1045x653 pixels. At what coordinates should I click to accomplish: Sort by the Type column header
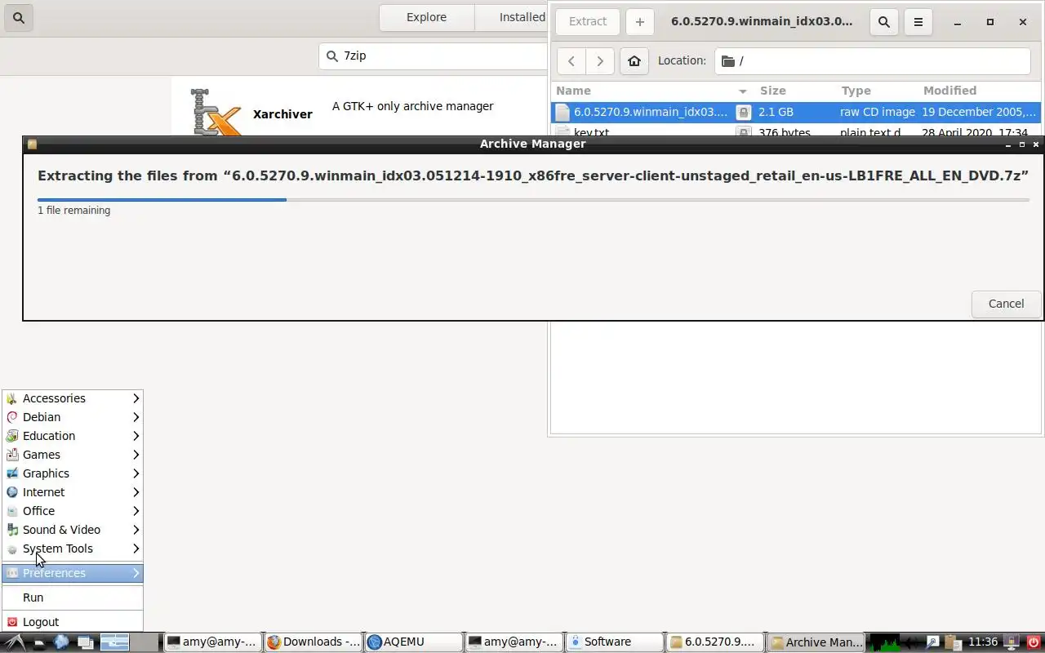[x=876, y=91]
